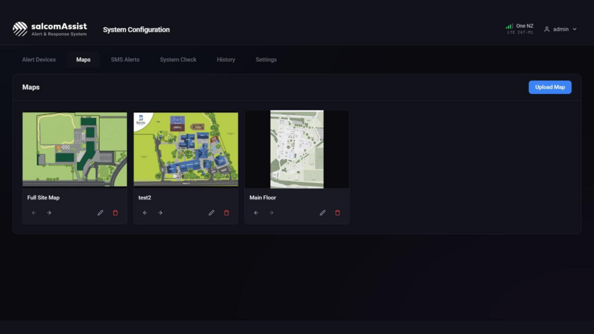594x334 pixels.
Task: Go to the History tab
Action: pyautogui.click(x=226, y=60)
